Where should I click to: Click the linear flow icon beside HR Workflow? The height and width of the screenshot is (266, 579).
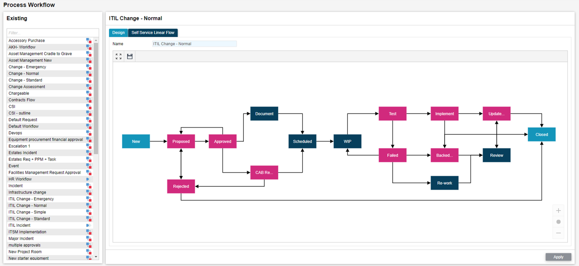[x=88, y=179]
